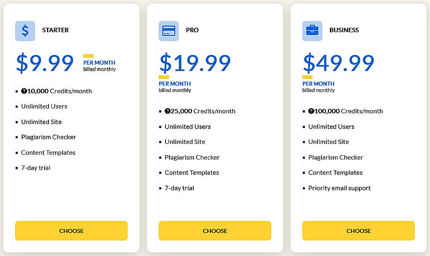Choose the Pro plan

click(215, 231)
